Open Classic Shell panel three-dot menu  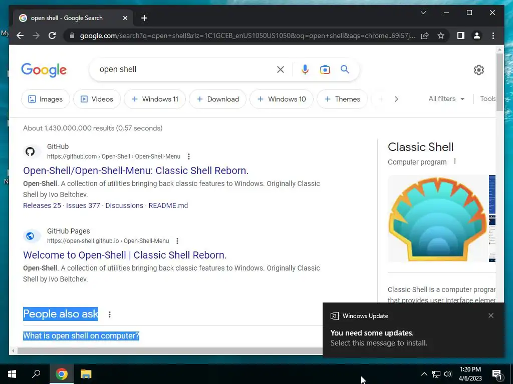pyautogui.click(x=455, y=161)
